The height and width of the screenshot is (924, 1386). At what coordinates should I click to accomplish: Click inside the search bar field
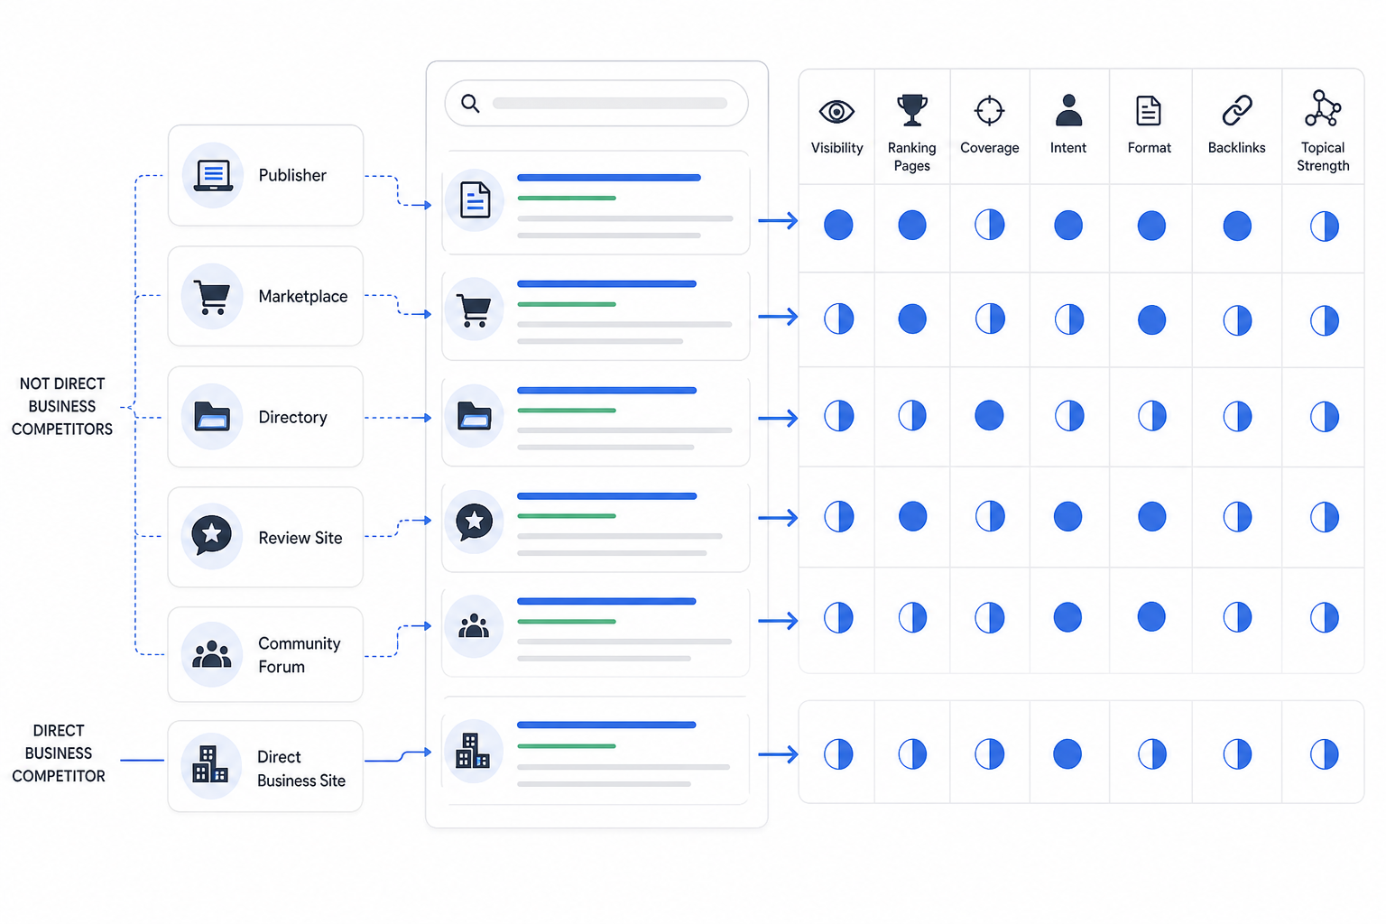[x=596, y=103]
